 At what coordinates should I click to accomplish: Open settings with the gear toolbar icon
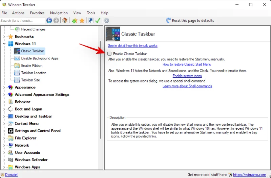[106, 21]
